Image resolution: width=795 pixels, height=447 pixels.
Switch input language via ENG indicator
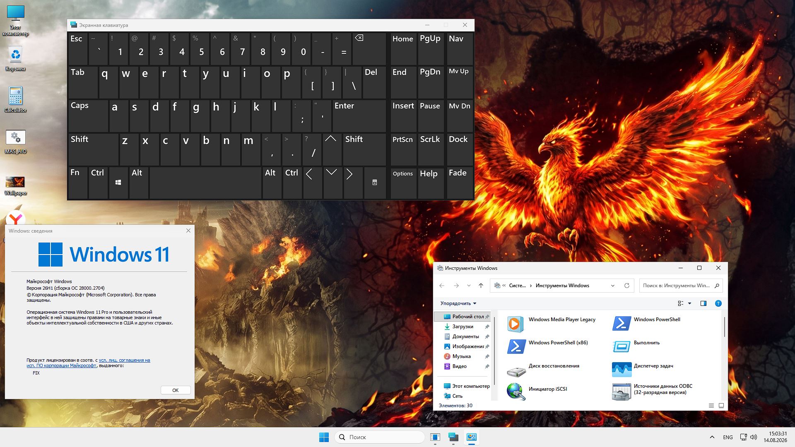[x=728, y=437]
